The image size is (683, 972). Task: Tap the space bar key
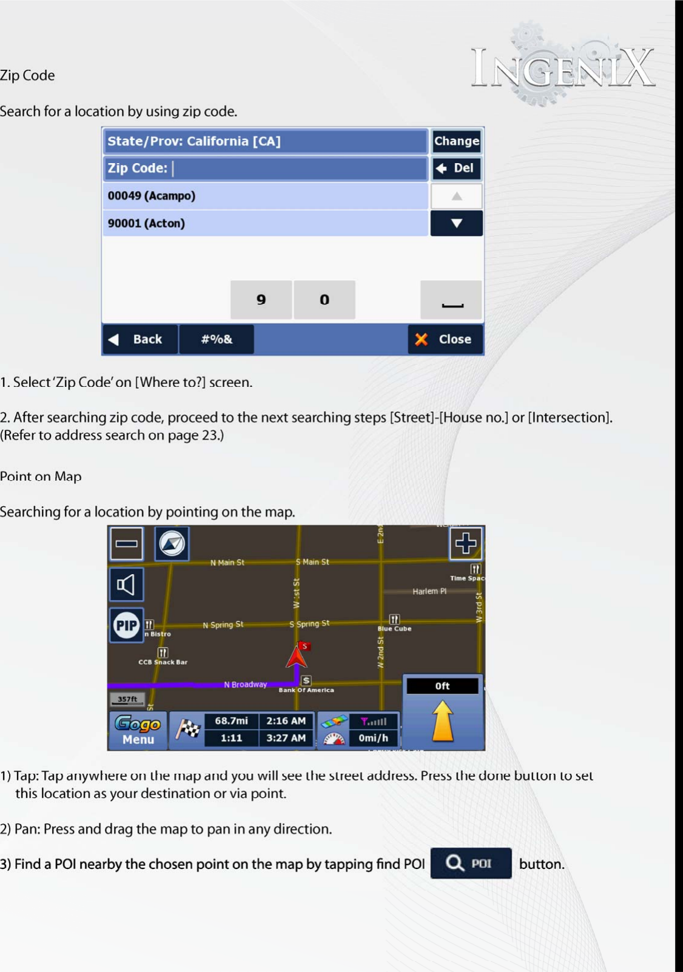451,300
